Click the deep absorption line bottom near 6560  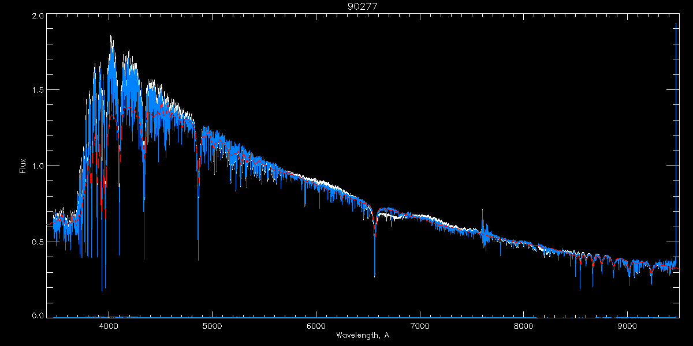click(374, 275)
